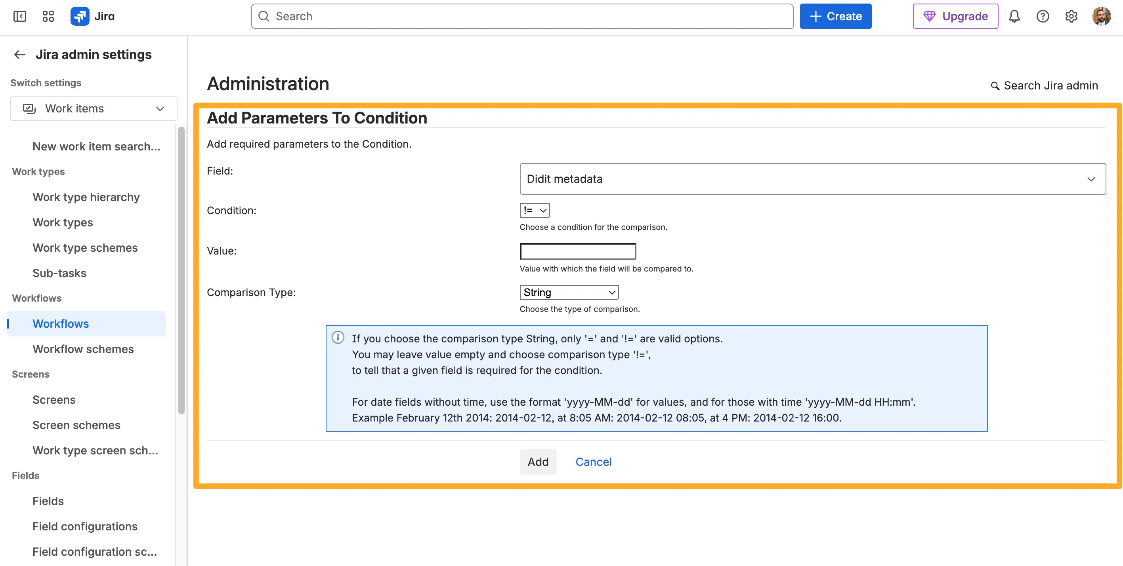Open Field configurations in the sidebar
1123x566 pixels.
pyautogui.click(x=84, y=526)
